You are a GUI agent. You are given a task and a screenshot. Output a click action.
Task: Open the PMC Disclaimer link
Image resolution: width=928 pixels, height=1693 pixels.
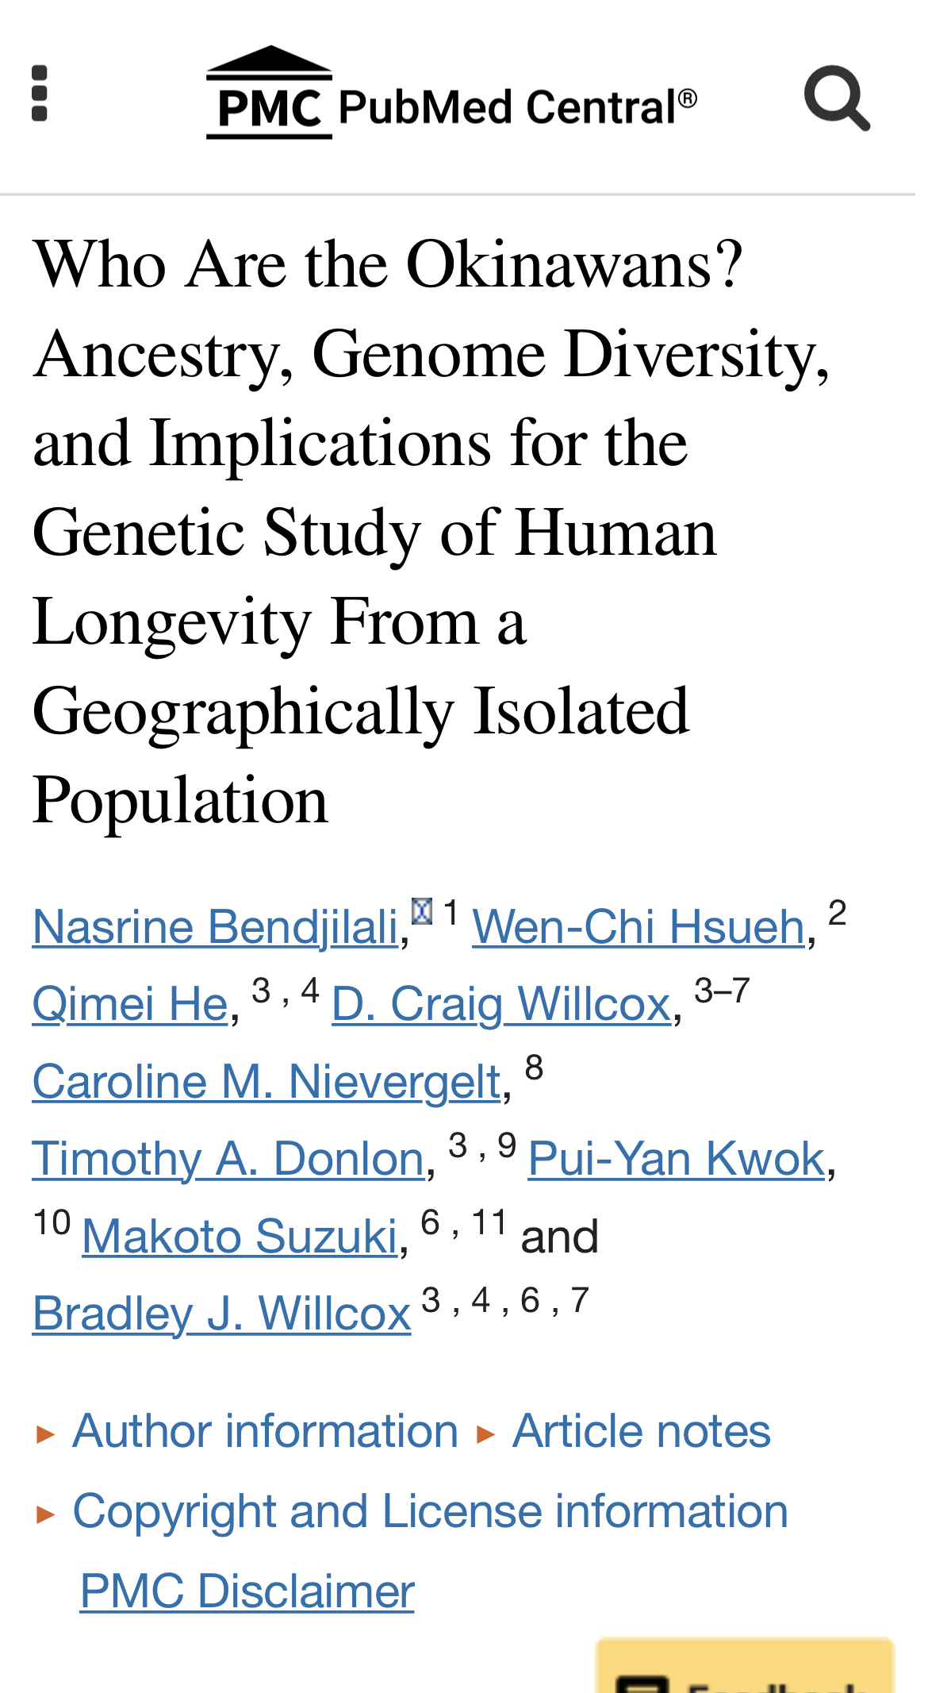247,1591
